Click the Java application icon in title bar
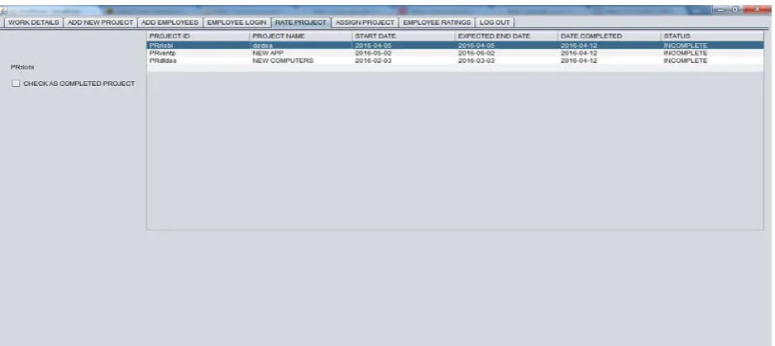Screen dimensions: 775x346 [3, 10]
